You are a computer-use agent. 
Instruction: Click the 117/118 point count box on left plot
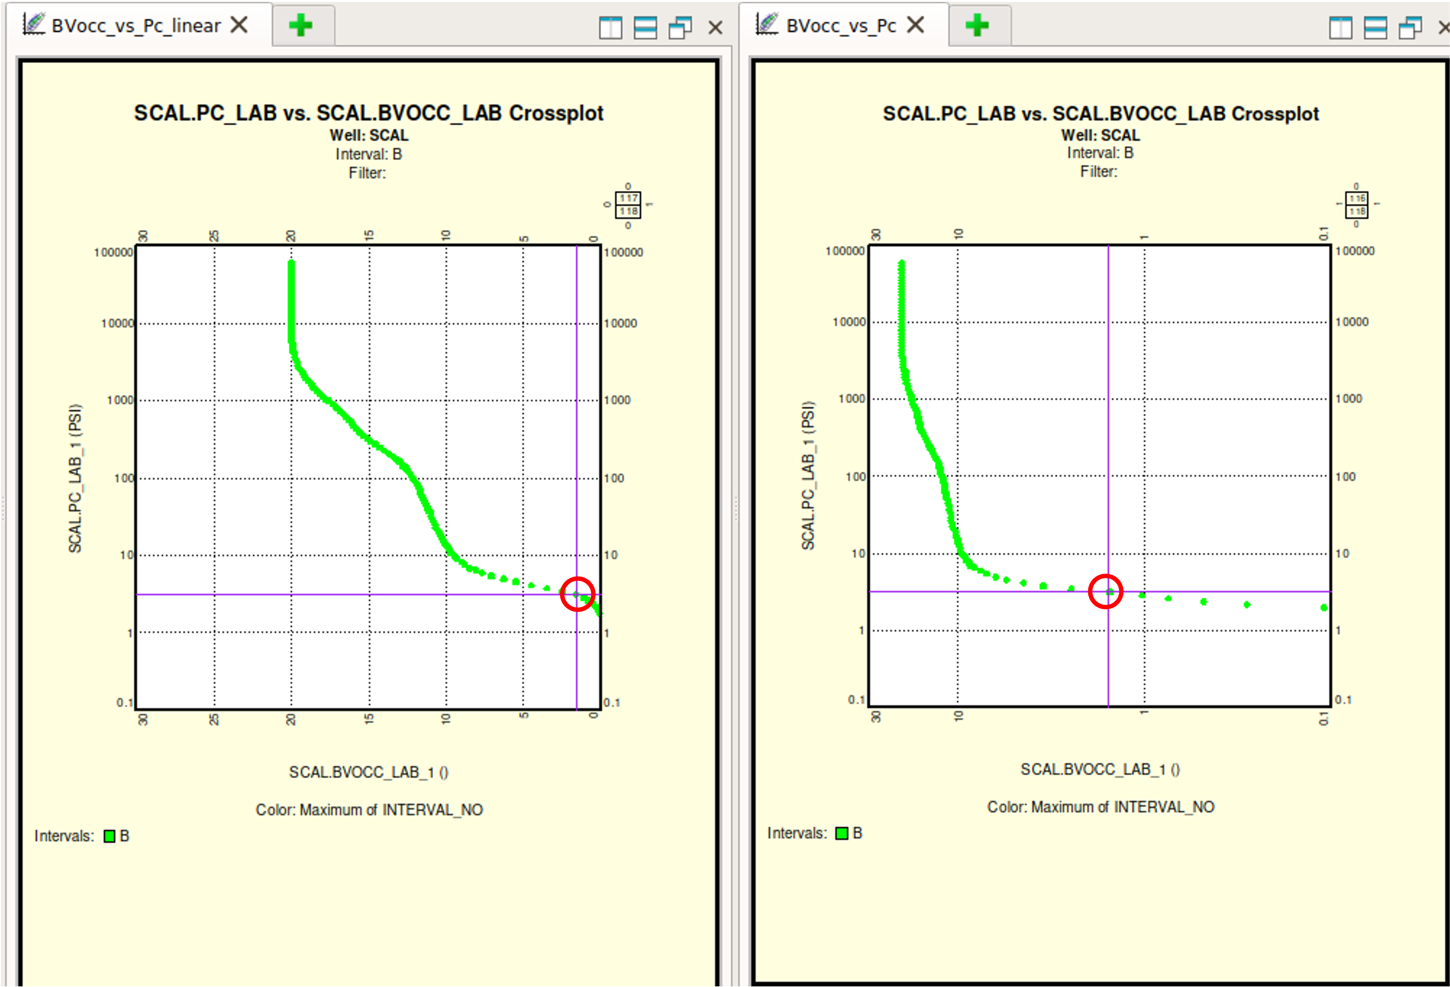click(628, 204)
